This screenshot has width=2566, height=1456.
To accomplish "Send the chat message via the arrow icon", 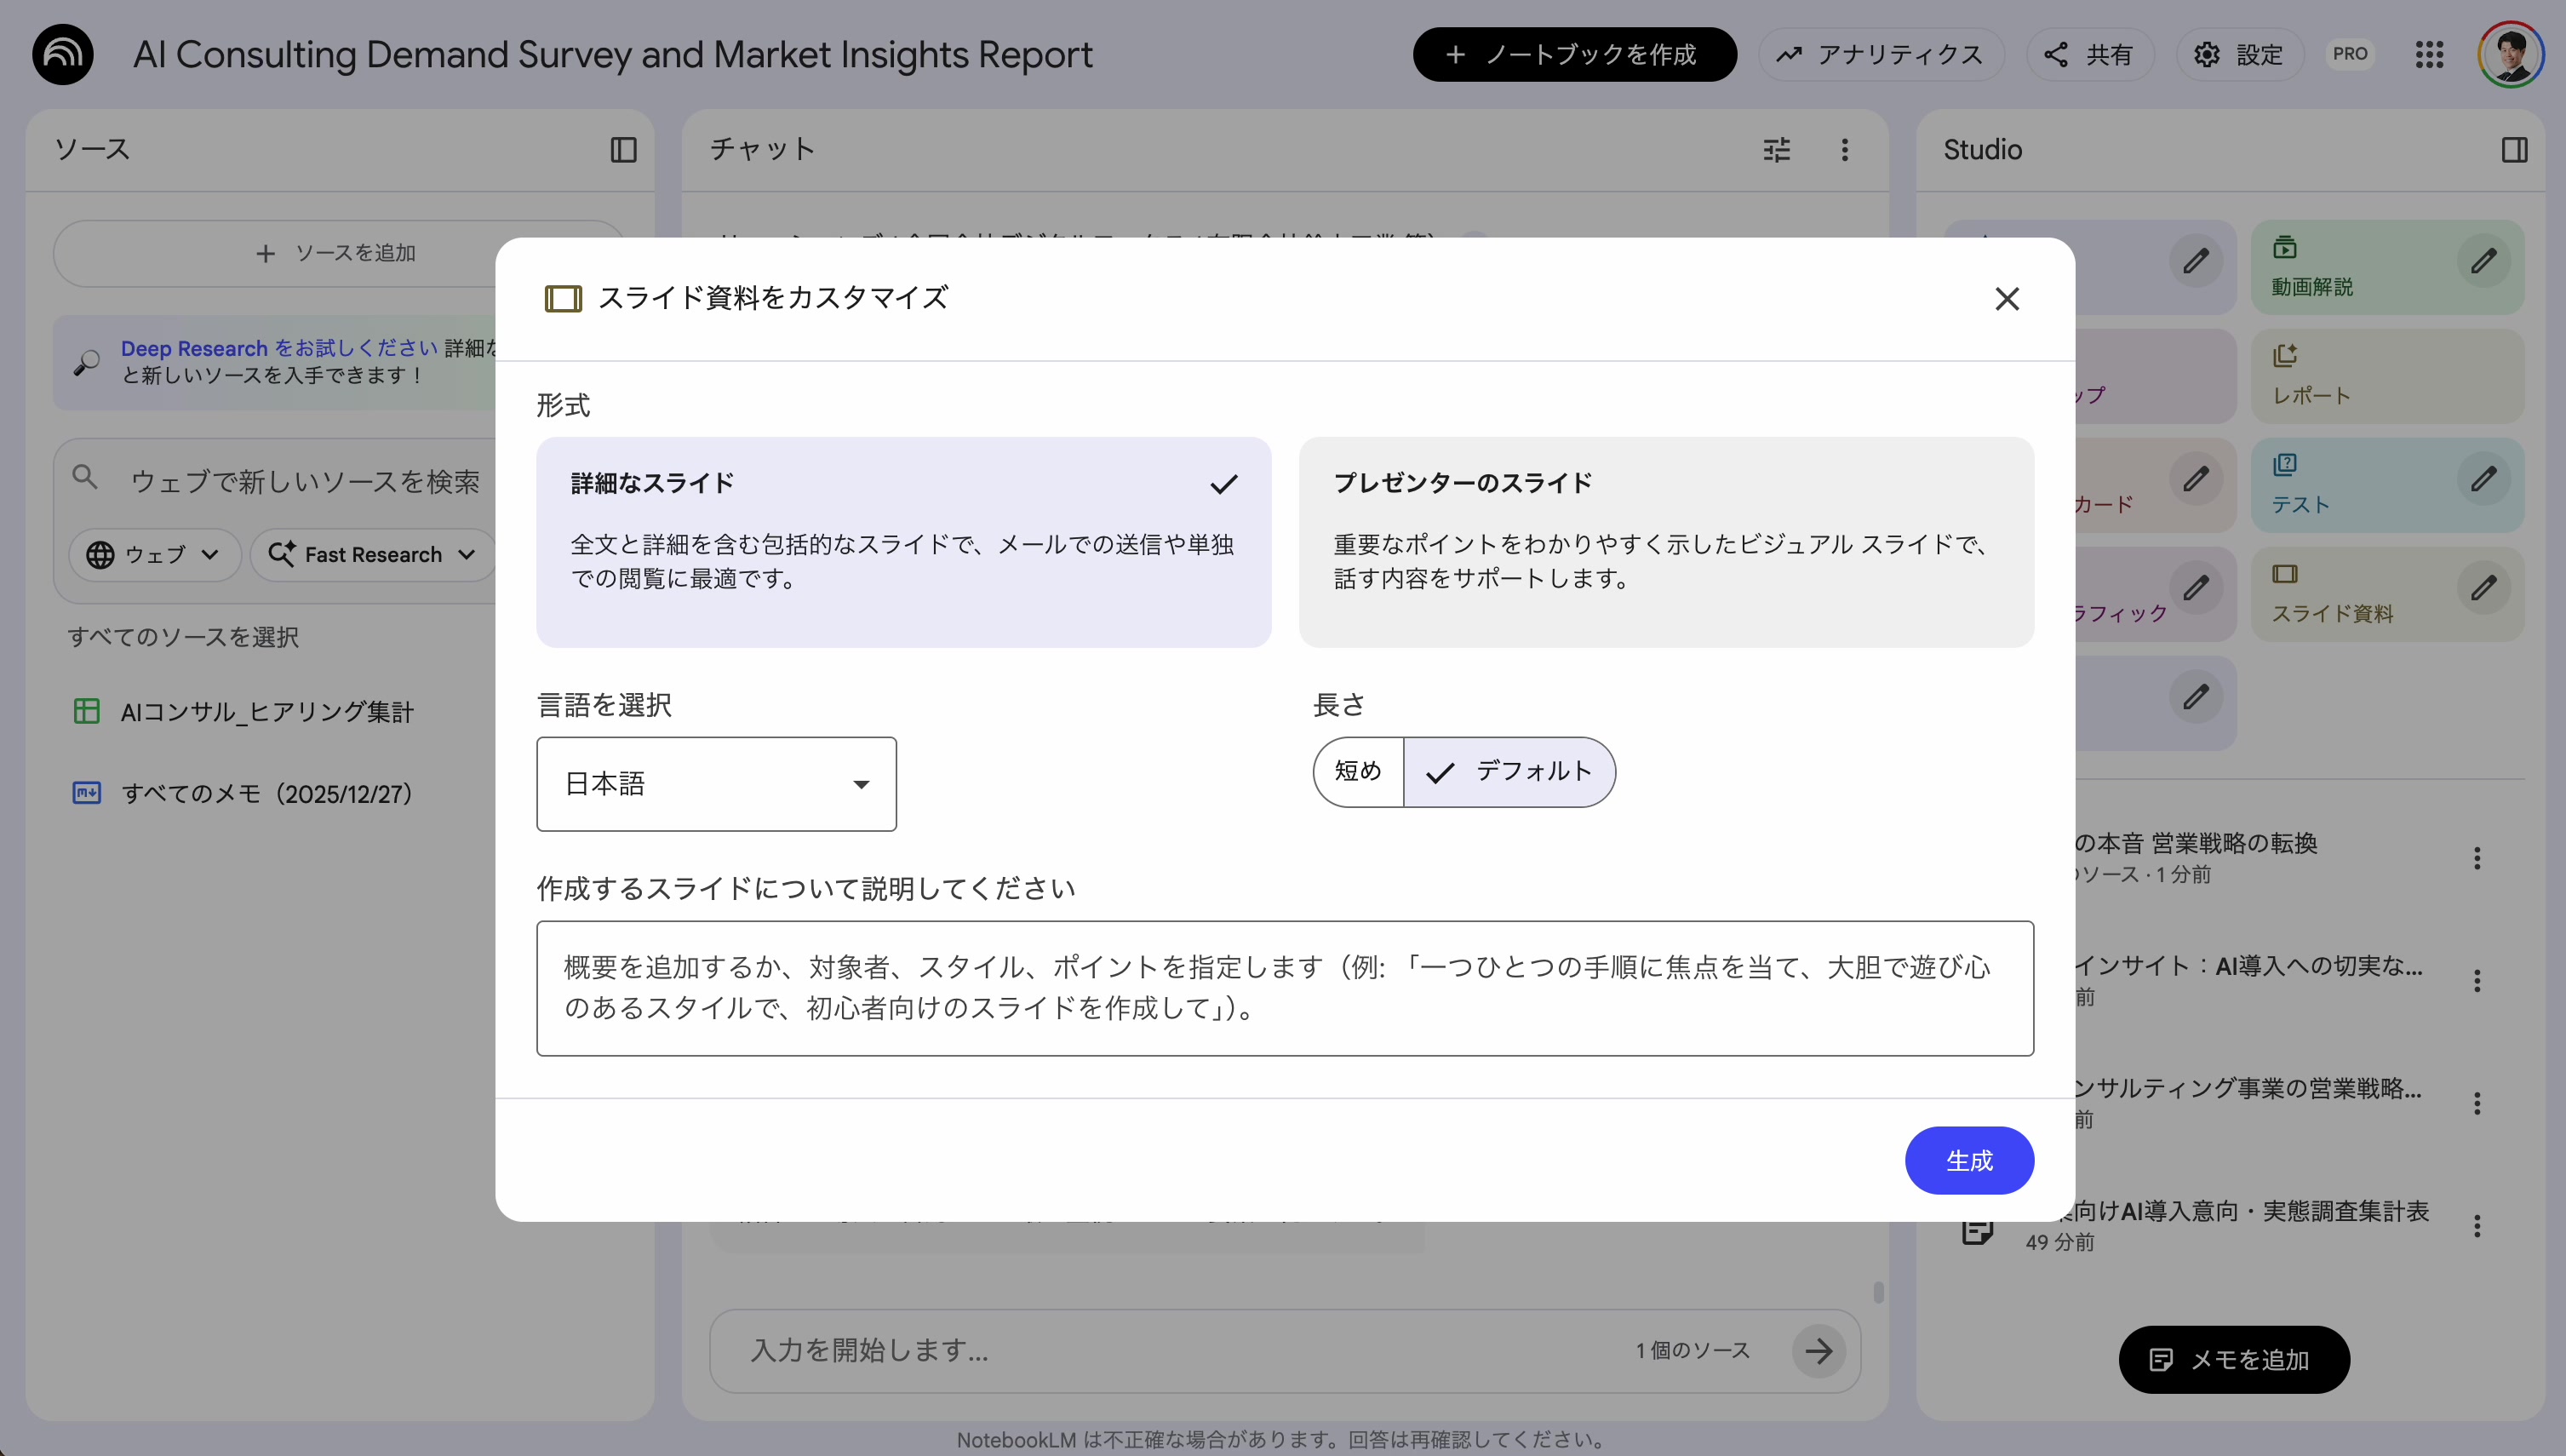I will point(1819,1350).
